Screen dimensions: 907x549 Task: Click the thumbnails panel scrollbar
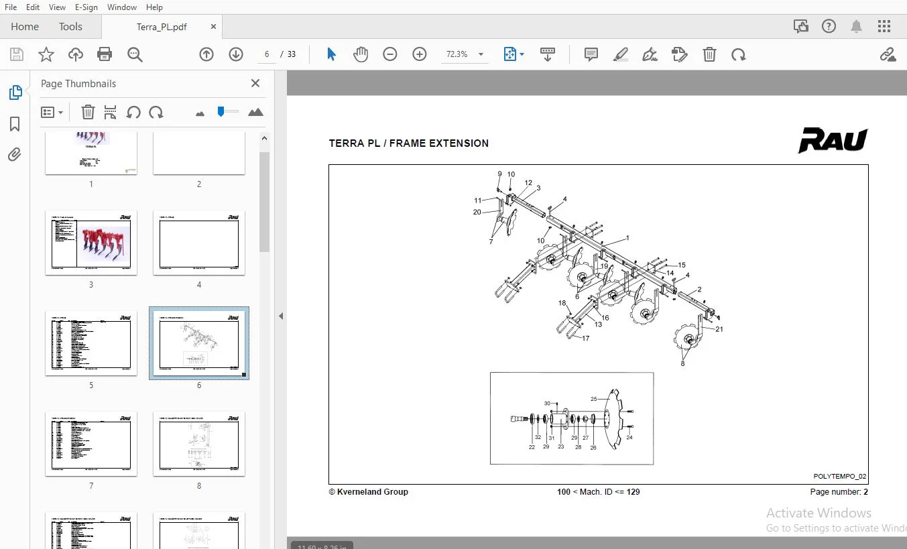[264, 201]
